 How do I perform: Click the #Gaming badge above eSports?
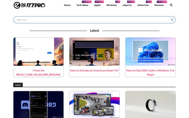(x=131, y=2)
